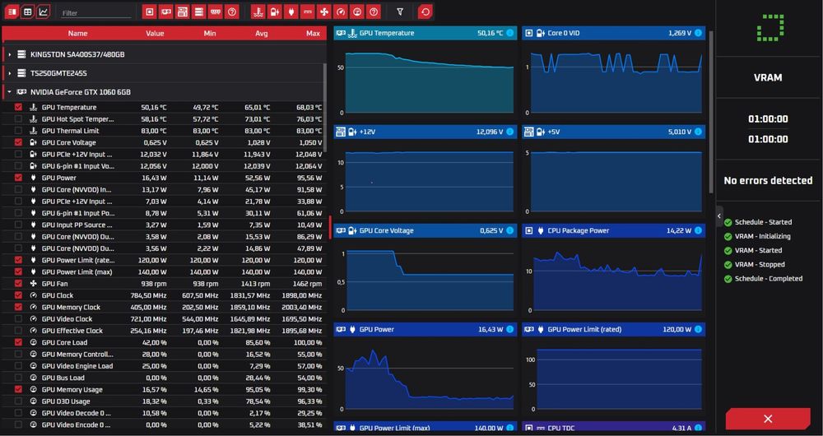Viewport: 823px width, 436px height.
Task: Toggle the motherboard device filter icon
Action: (182, 12)
